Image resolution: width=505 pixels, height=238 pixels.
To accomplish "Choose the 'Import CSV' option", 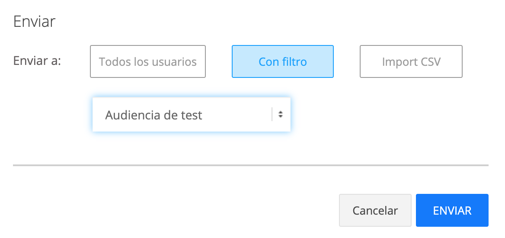I will point(411,61).
